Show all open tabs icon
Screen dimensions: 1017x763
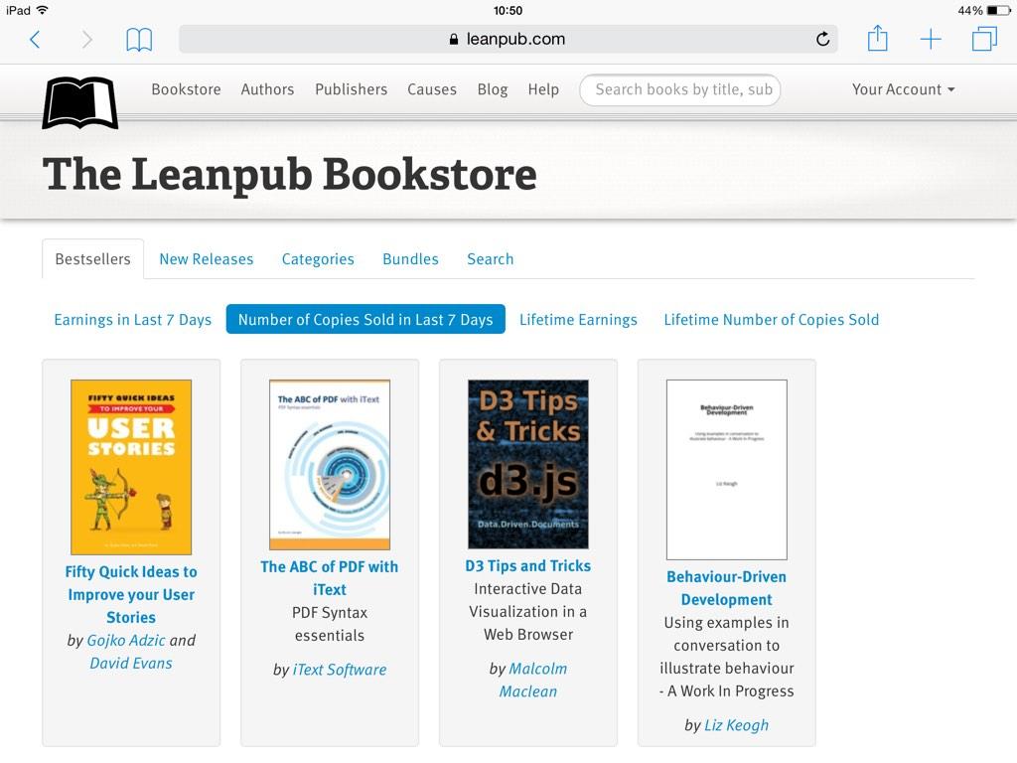click(984, 39)
